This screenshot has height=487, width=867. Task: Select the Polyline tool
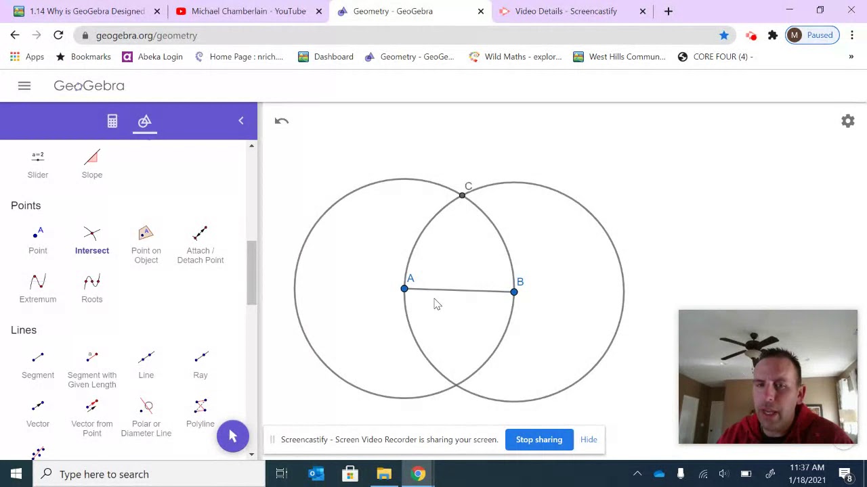click(x=200, y=413)
